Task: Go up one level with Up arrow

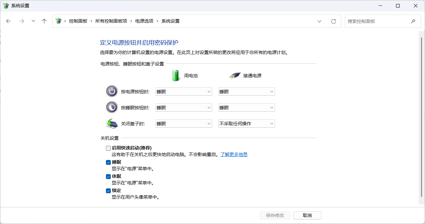Action: pyautogui.click(x=44, y=21)
